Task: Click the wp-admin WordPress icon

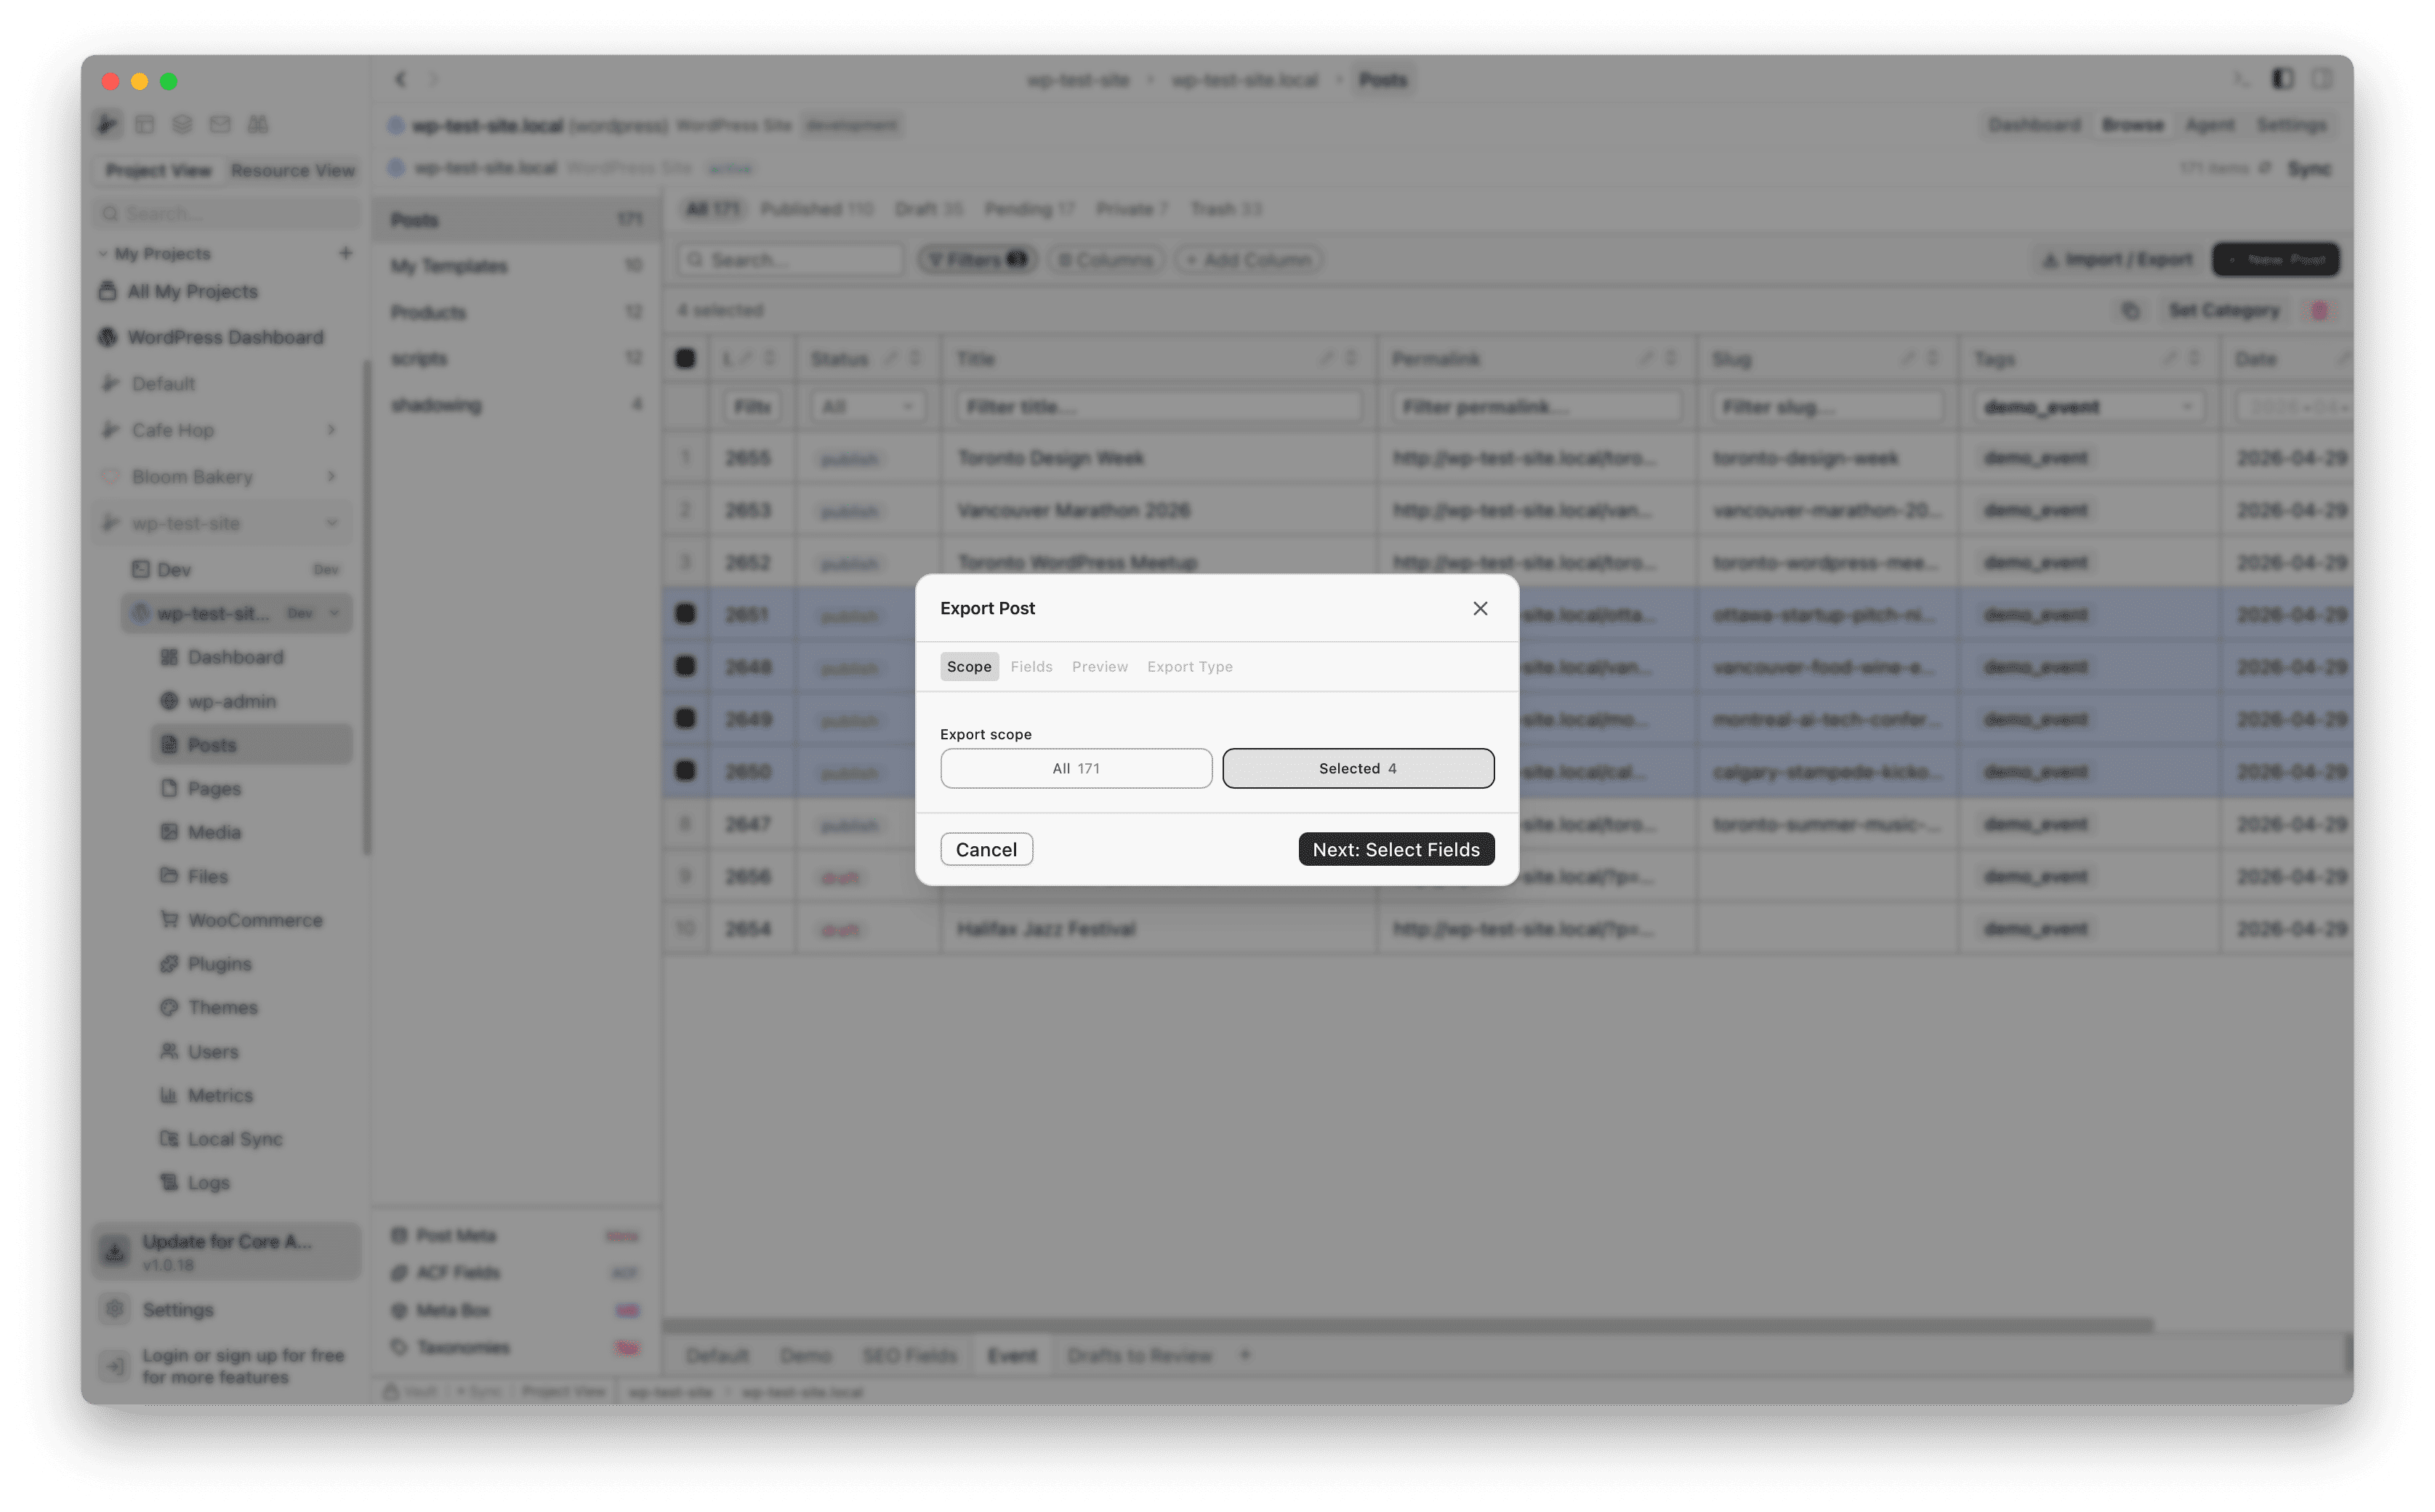Action: 169,701
